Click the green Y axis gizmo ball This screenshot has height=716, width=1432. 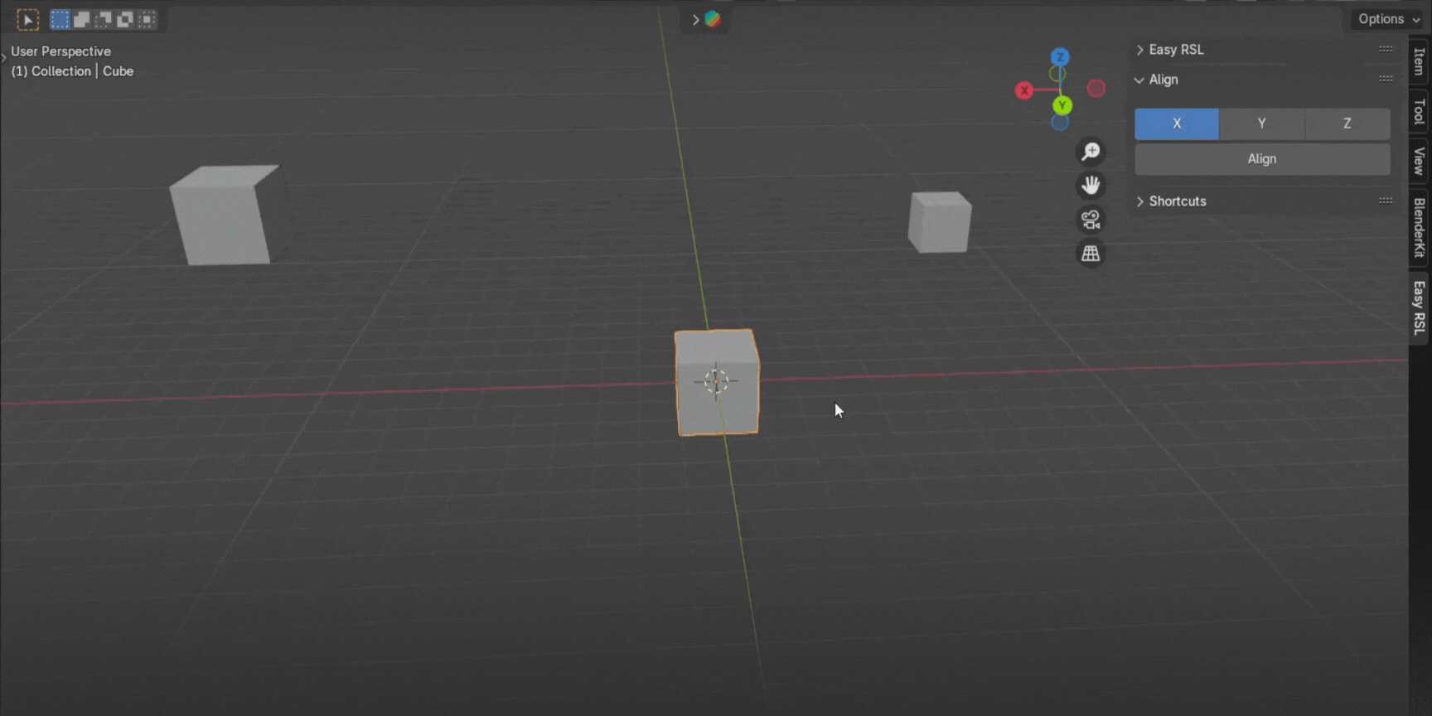[1062, 105]
